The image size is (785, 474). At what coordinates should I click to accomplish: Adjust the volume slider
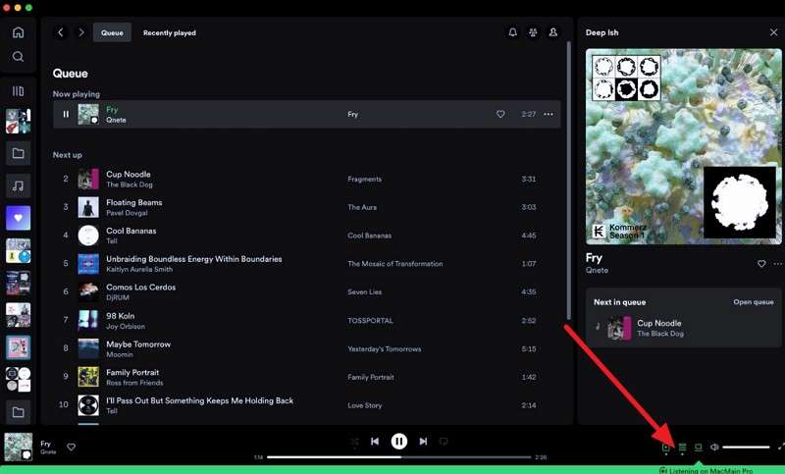[x=746, y=447]
